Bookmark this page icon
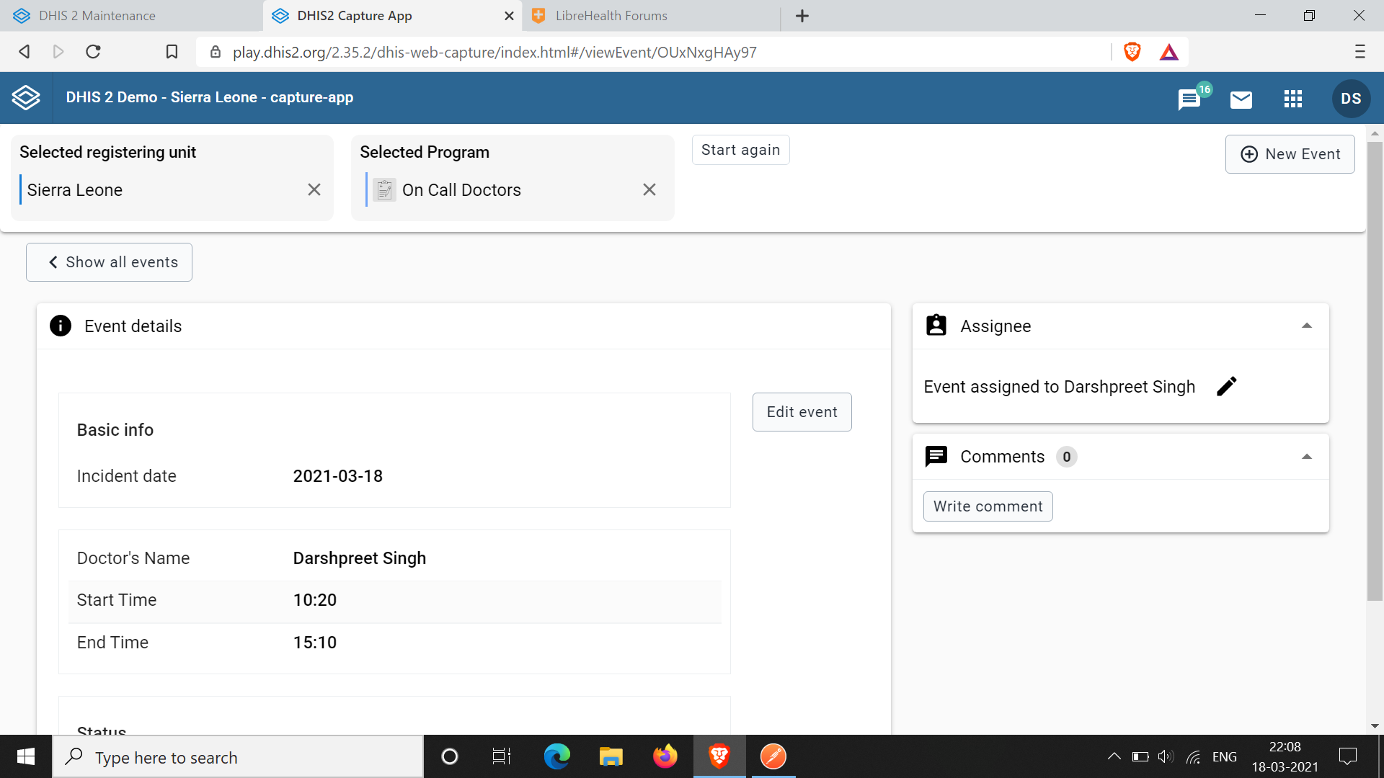This screenshot has height=778, width=1384. (172, 52)
